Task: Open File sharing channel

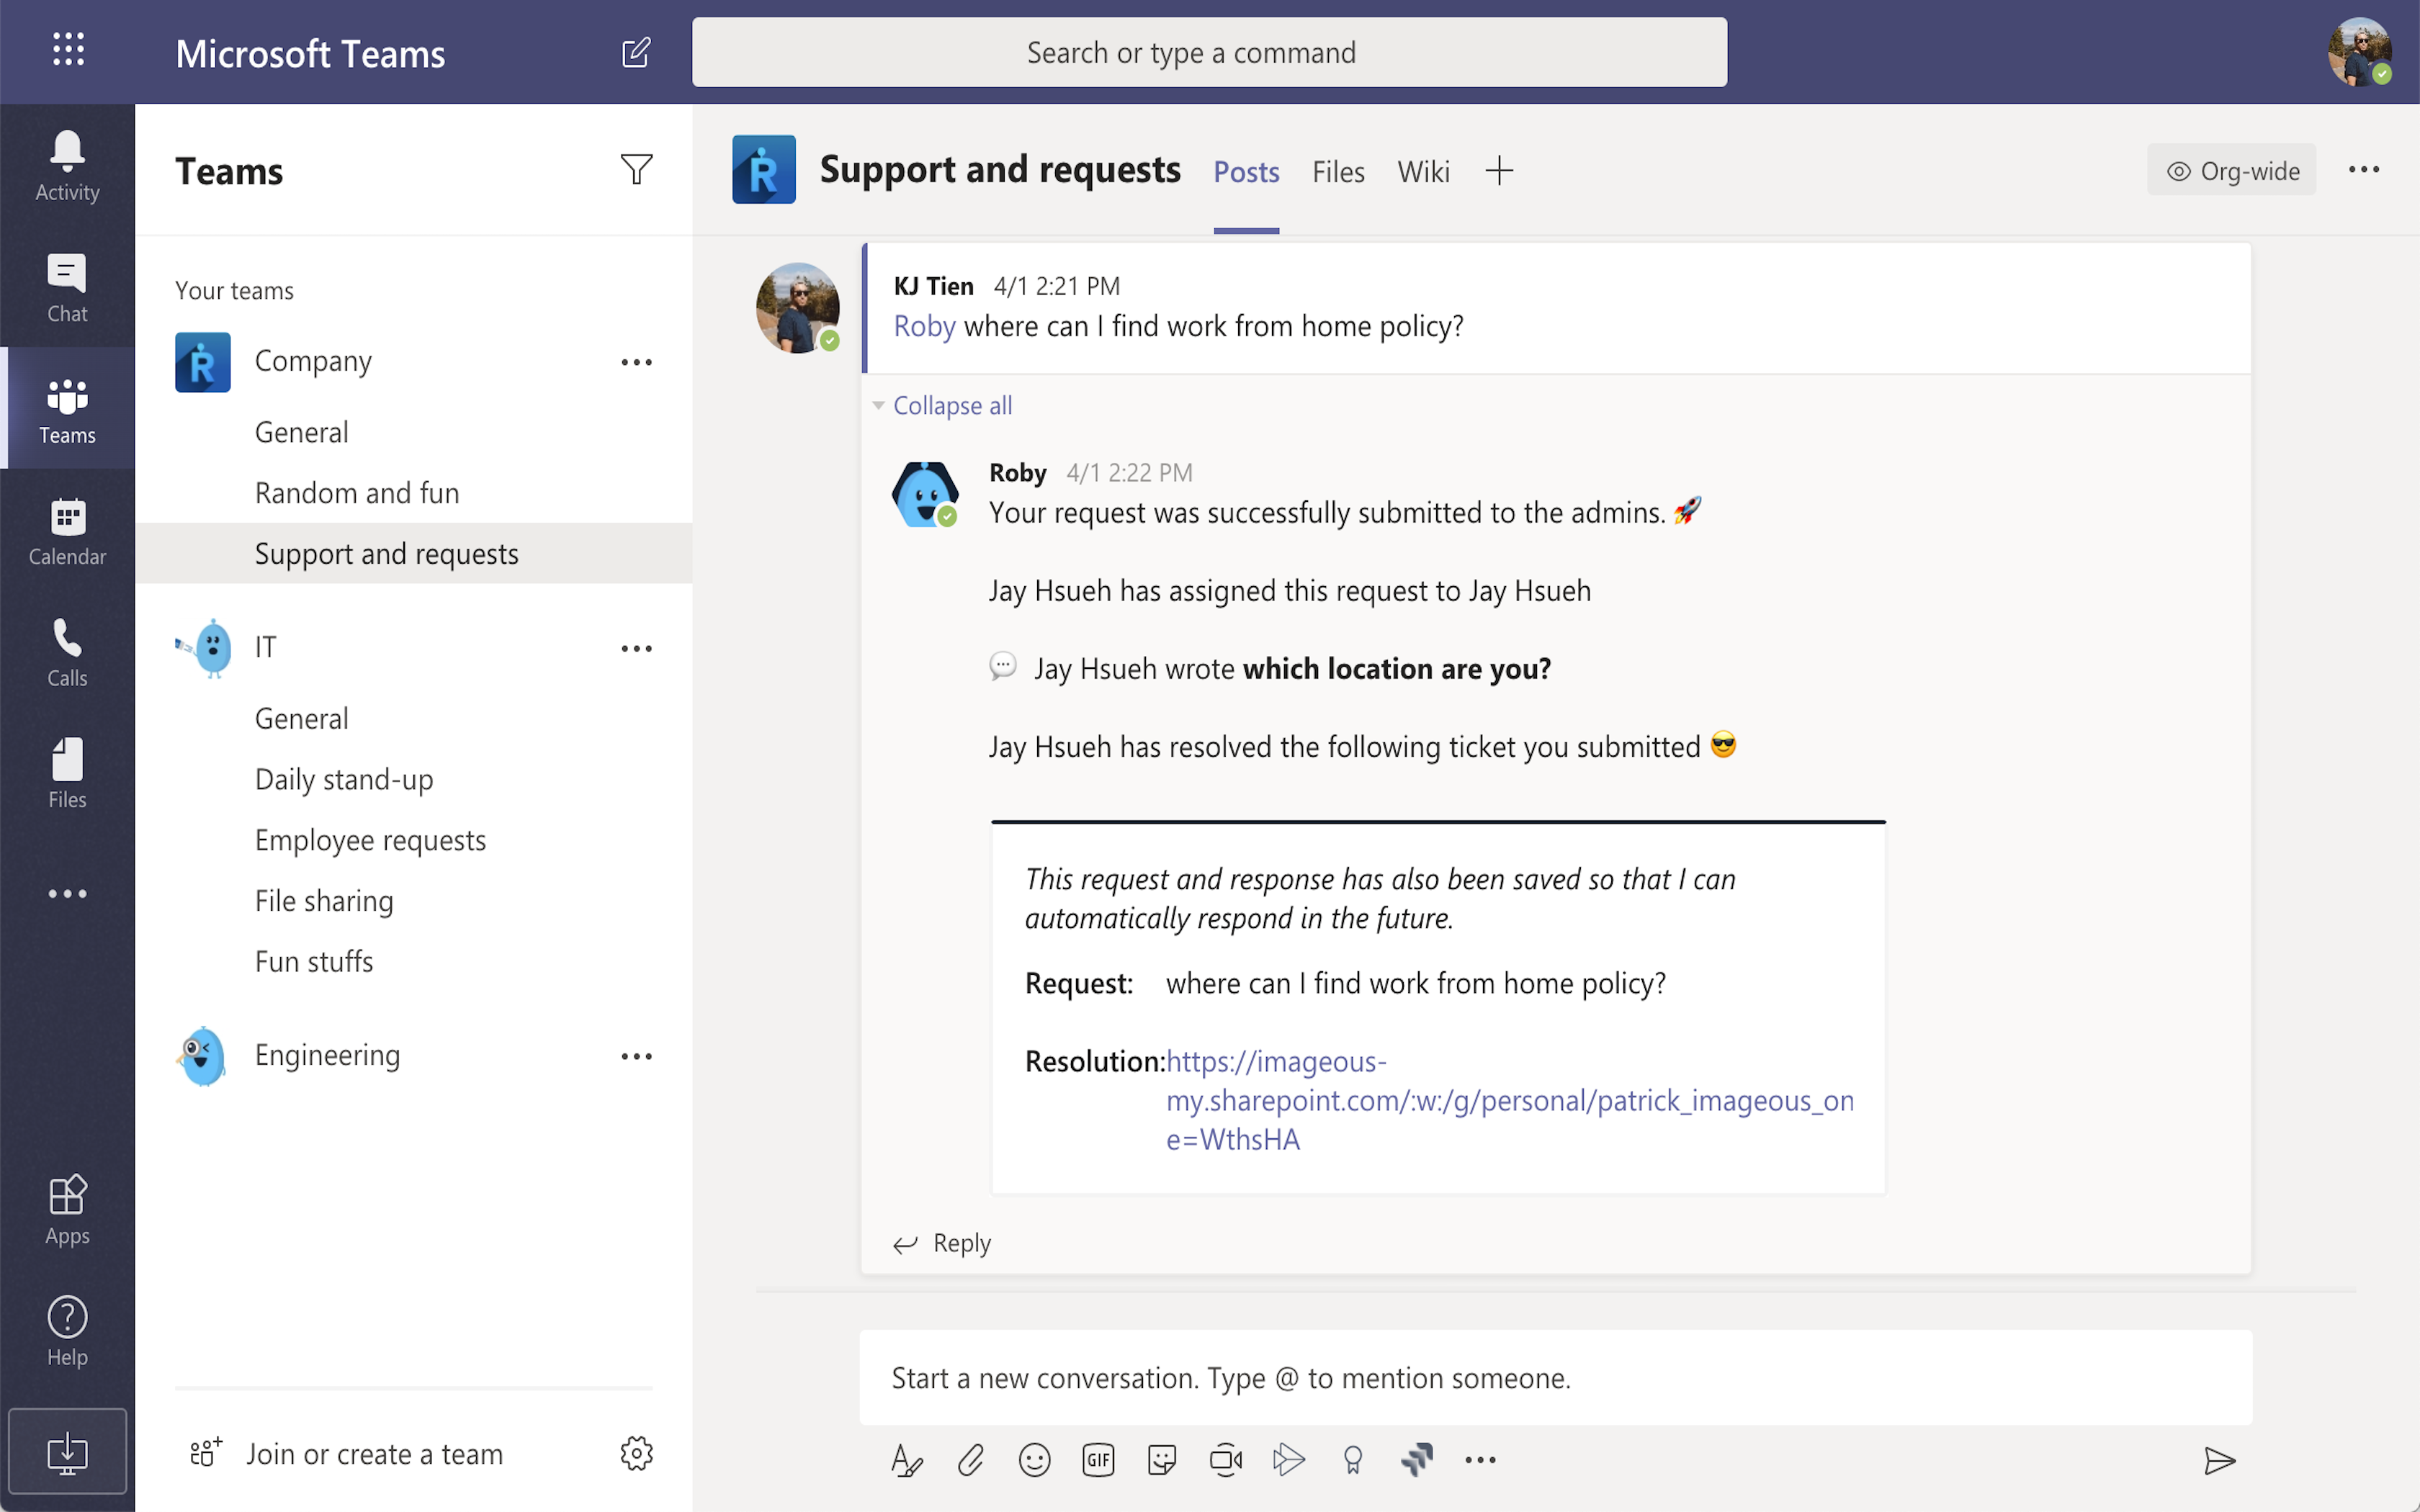Action: coord(413,901)
